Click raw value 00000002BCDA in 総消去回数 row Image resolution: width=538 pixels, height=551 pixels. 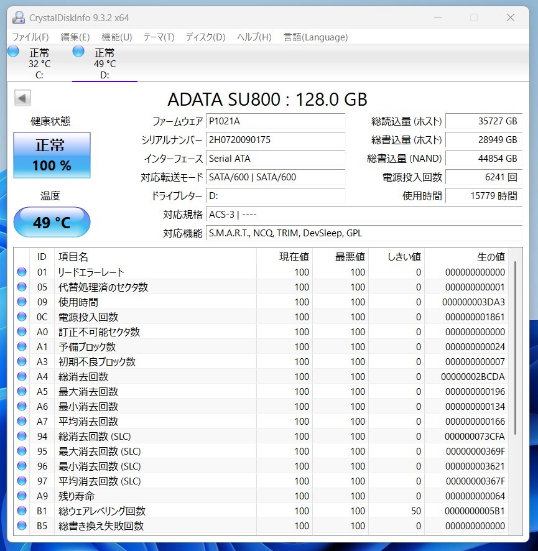click(473, 377)
